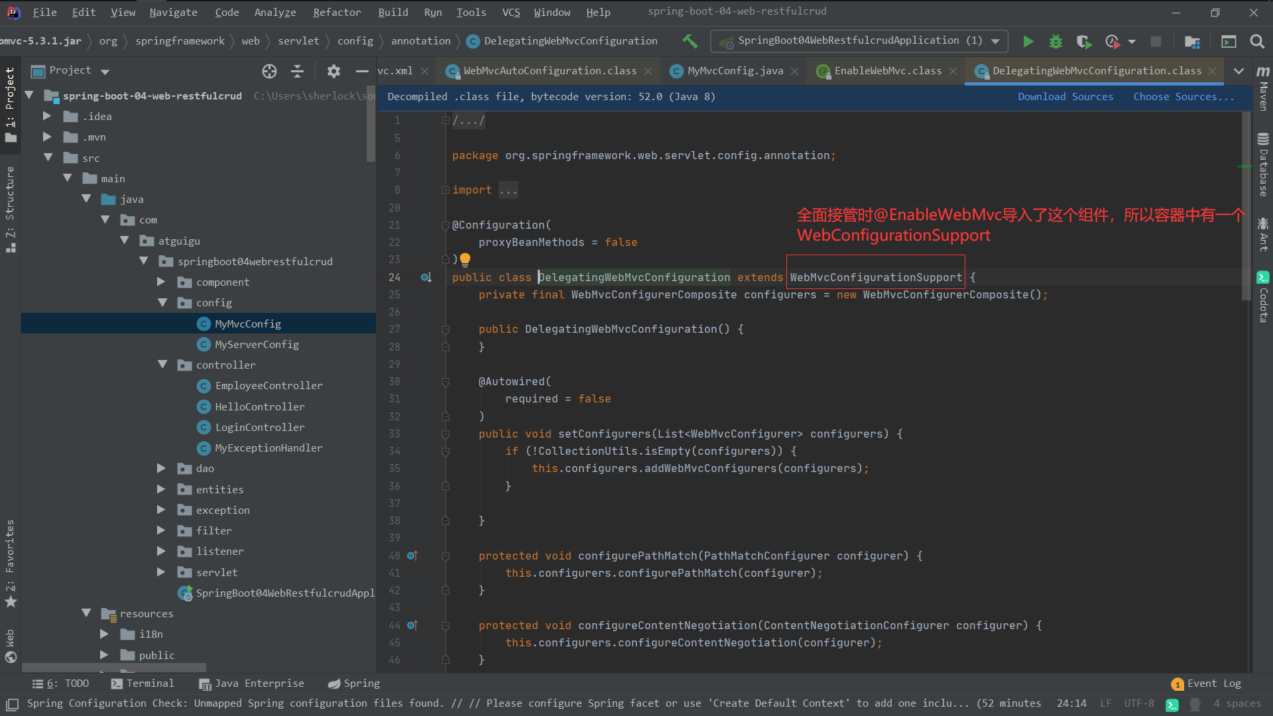Collapse all in Project panel

298,71
